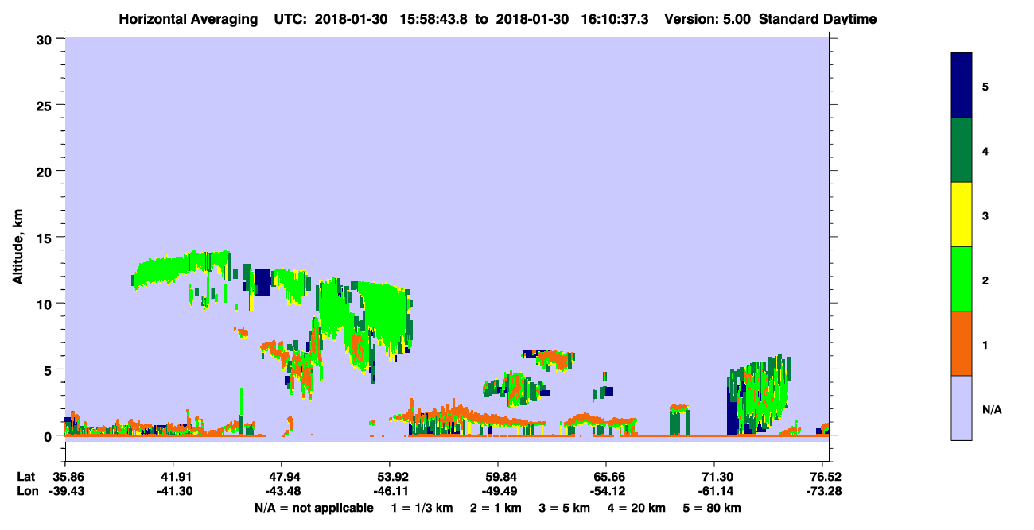Click longitude value -46.11
Viewport: 1034px width, 530px height.
coord(390,491)
